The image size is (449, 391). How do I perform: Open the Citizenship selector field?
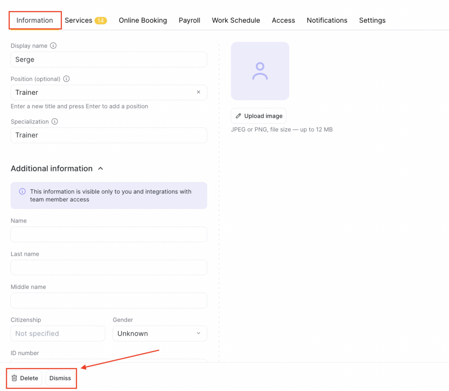(57, 334)
